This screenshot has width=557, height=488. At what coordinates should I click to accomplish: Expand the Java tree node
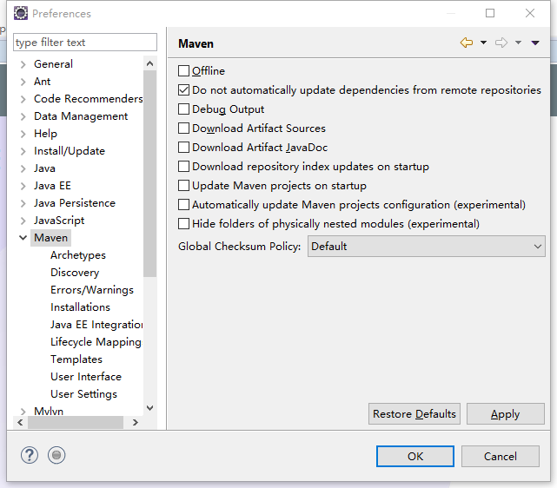coord(23,168)
